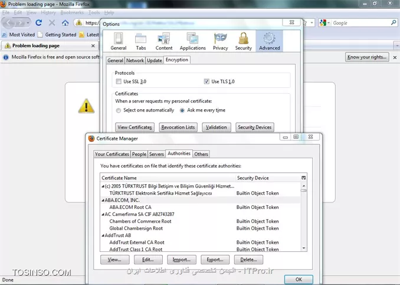This screenshot has width=400, height=285.
Task: Select Chambers of Commerce Root certificate
Action: tap(200, 221)
